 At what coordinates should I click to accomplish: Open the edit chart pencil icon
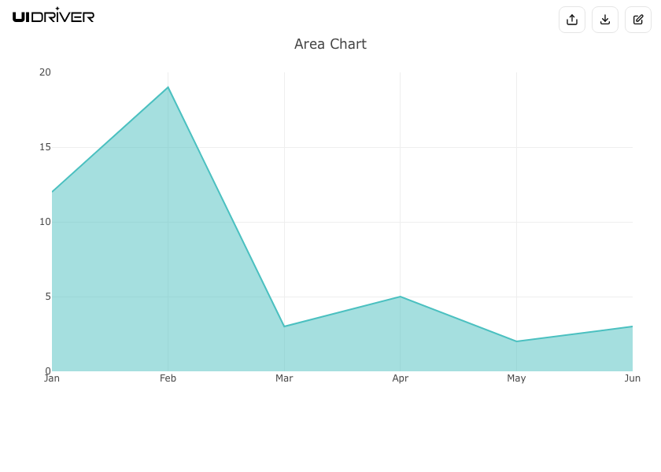pos(638,20)
